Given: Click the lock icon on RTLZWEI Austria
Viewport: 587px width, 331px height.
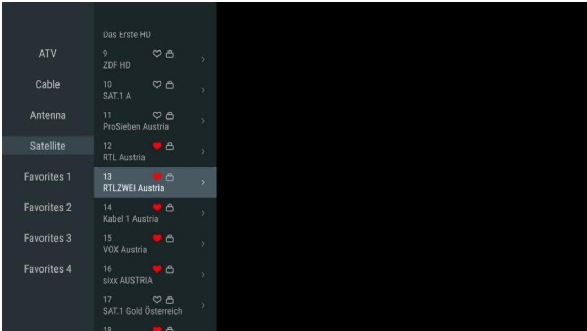Looking at the screenshot, I should tap(170, 177).
